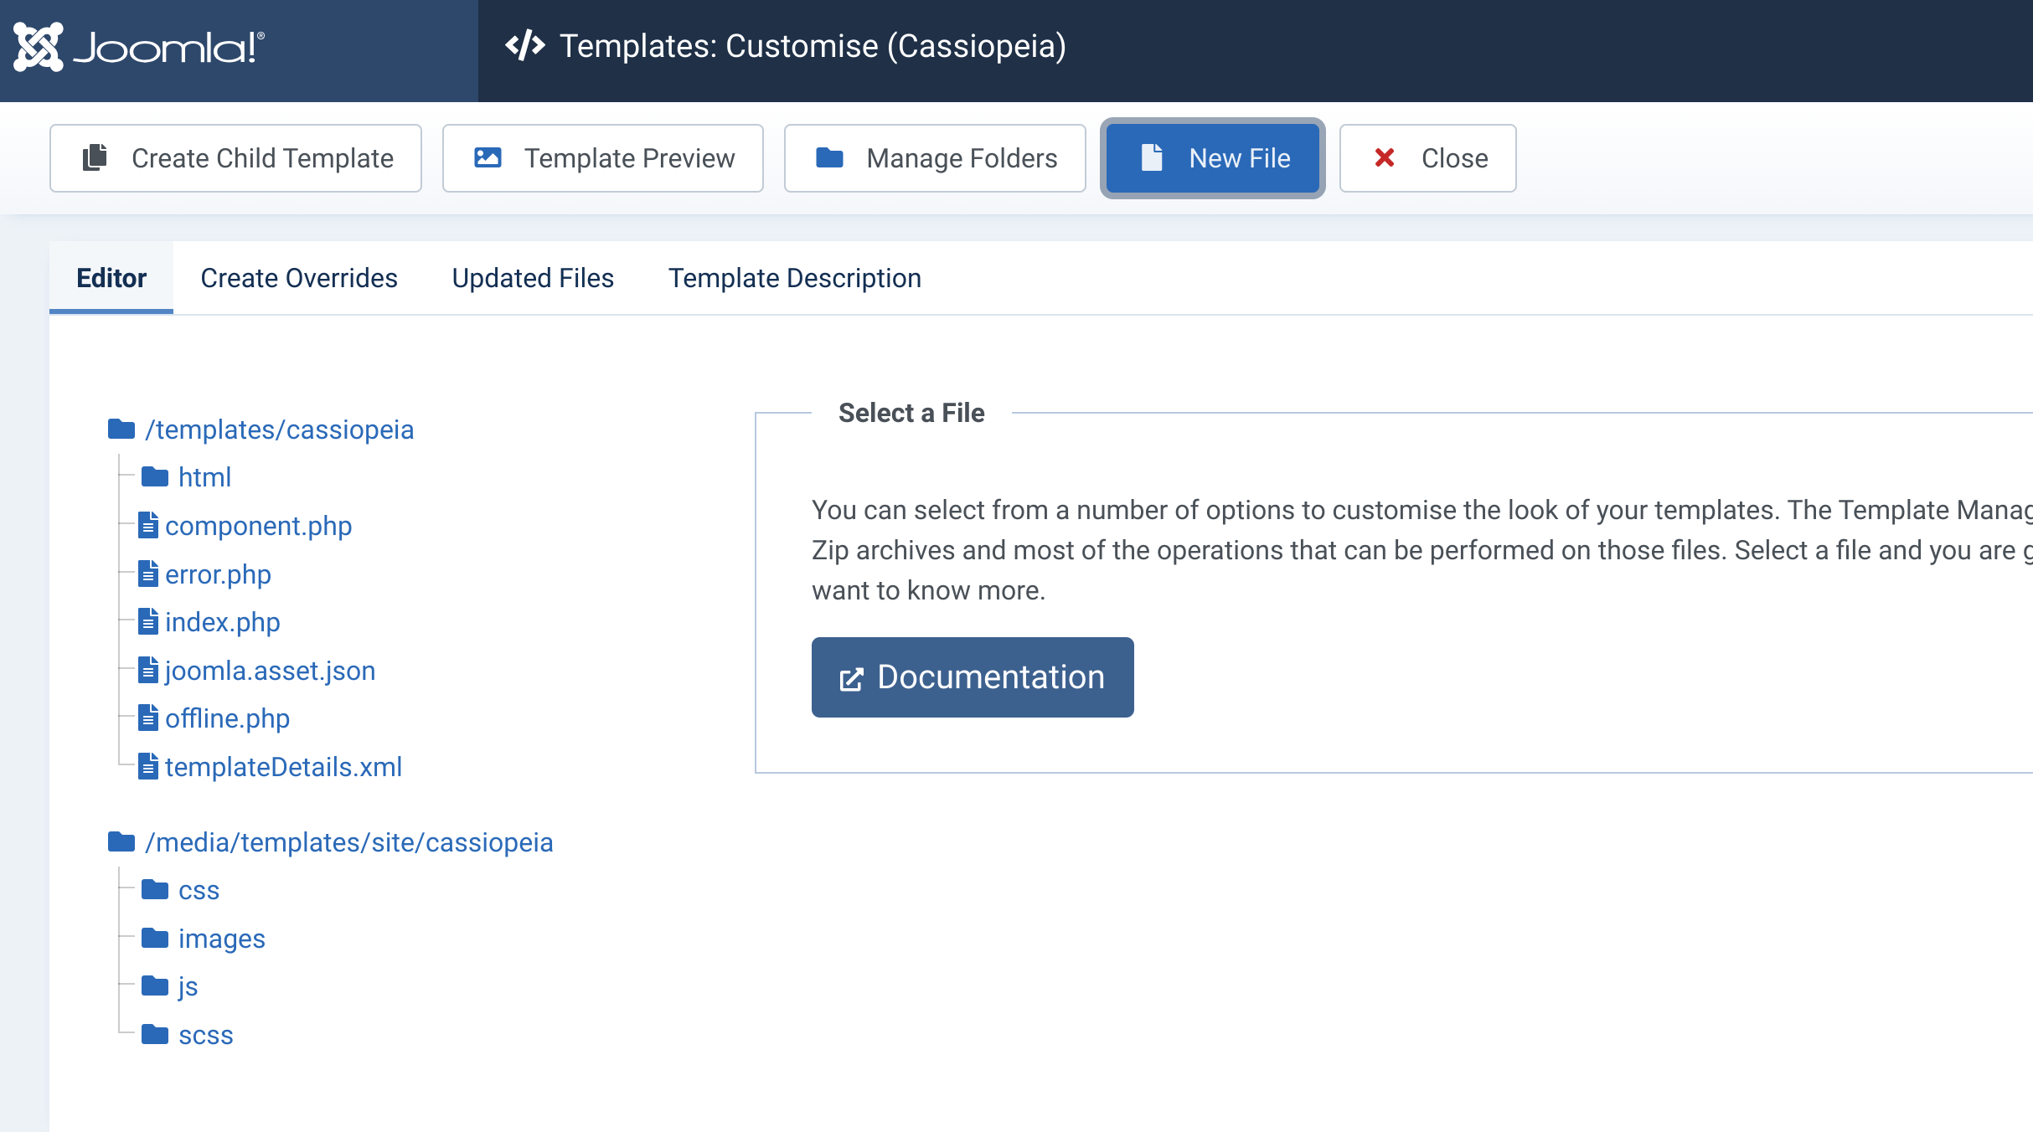Screen dimensions: 2033x1132
Task: Click the code icon beside Templates title
Action: click(525, 45)
